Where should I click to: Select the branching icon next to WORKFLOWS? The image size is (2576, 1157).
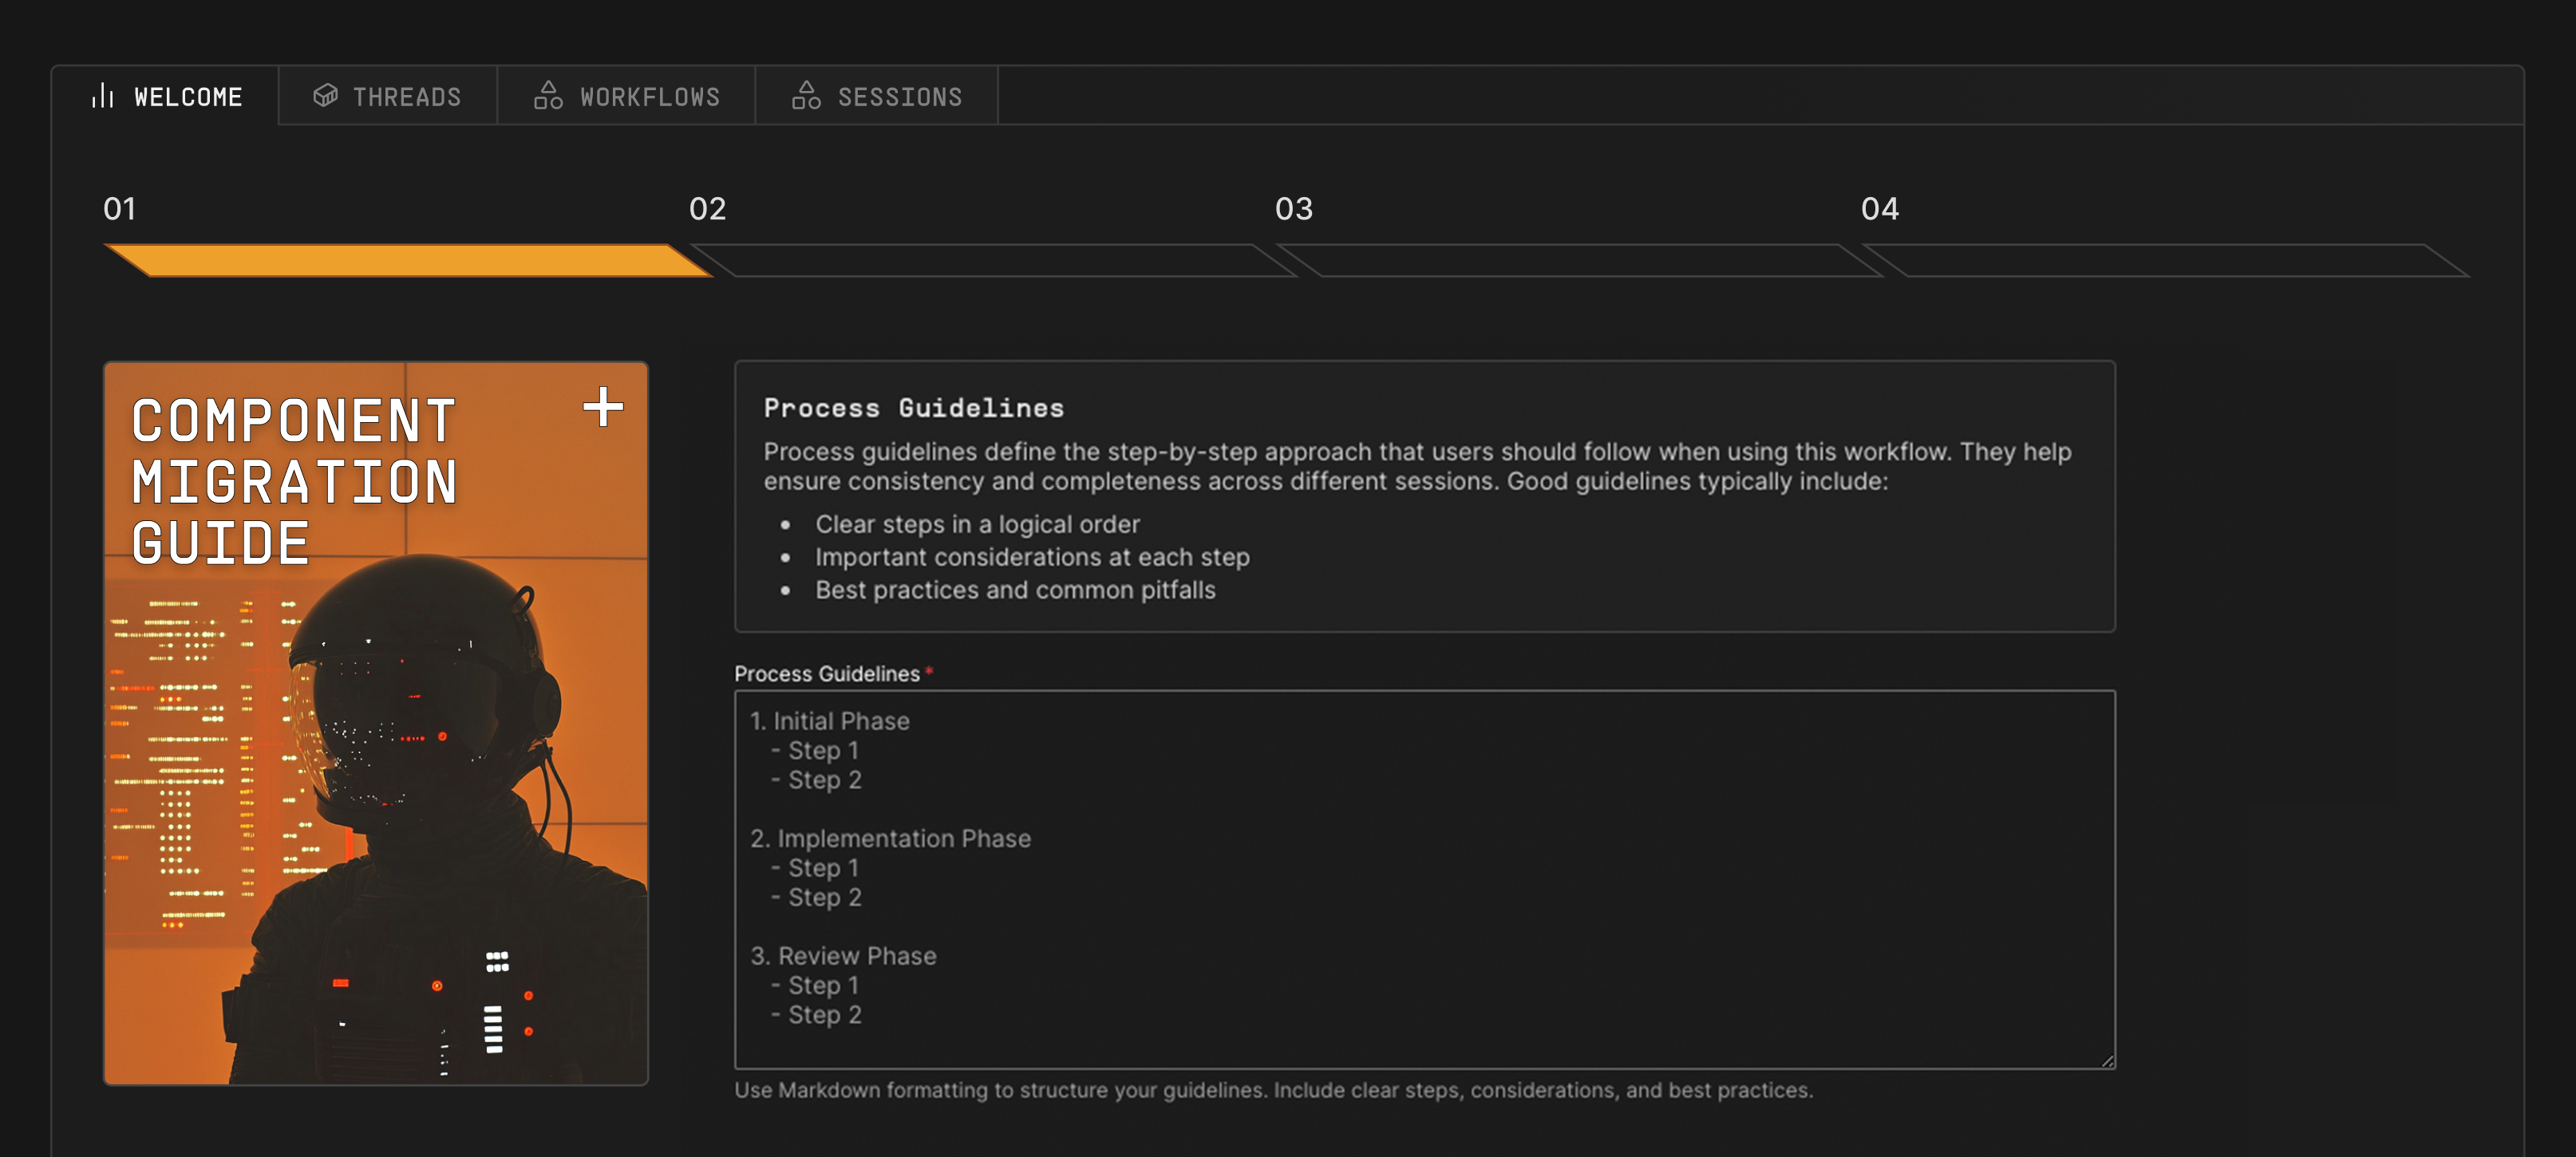[x=549, y=96]
